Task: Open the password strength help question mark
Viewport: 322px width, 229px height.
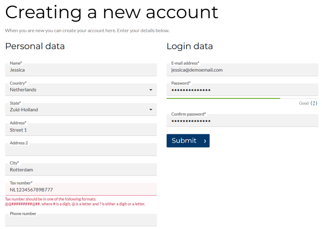Action: pyautogui.click(x=314, y=103)
